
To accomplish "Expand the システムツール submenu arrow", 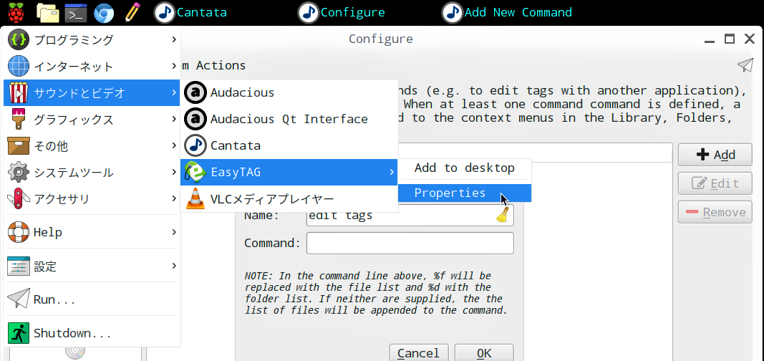I will tap(174, 172).
